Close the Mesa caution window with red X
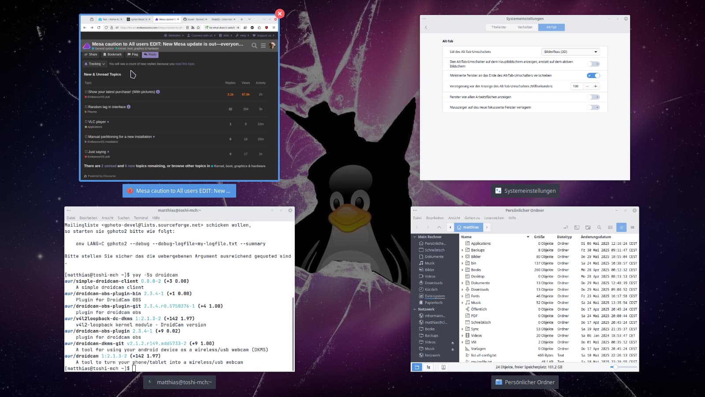 tap(279, 14)
